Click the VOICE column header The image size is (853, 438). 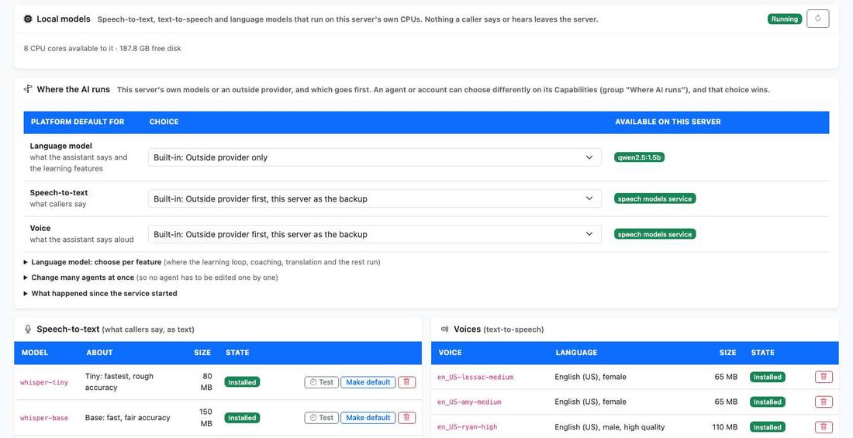click(450, 353)
